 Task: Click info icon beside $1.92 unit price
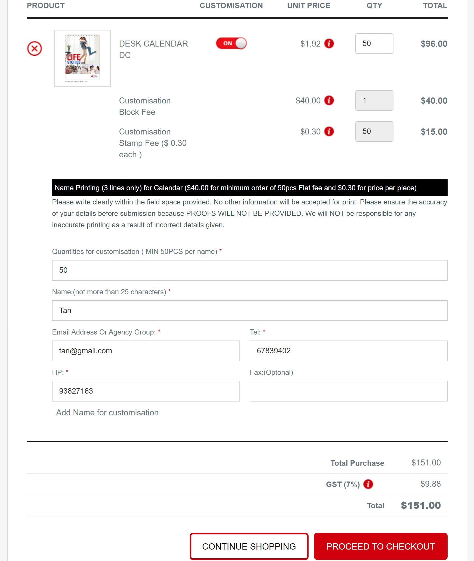point(329,44)
